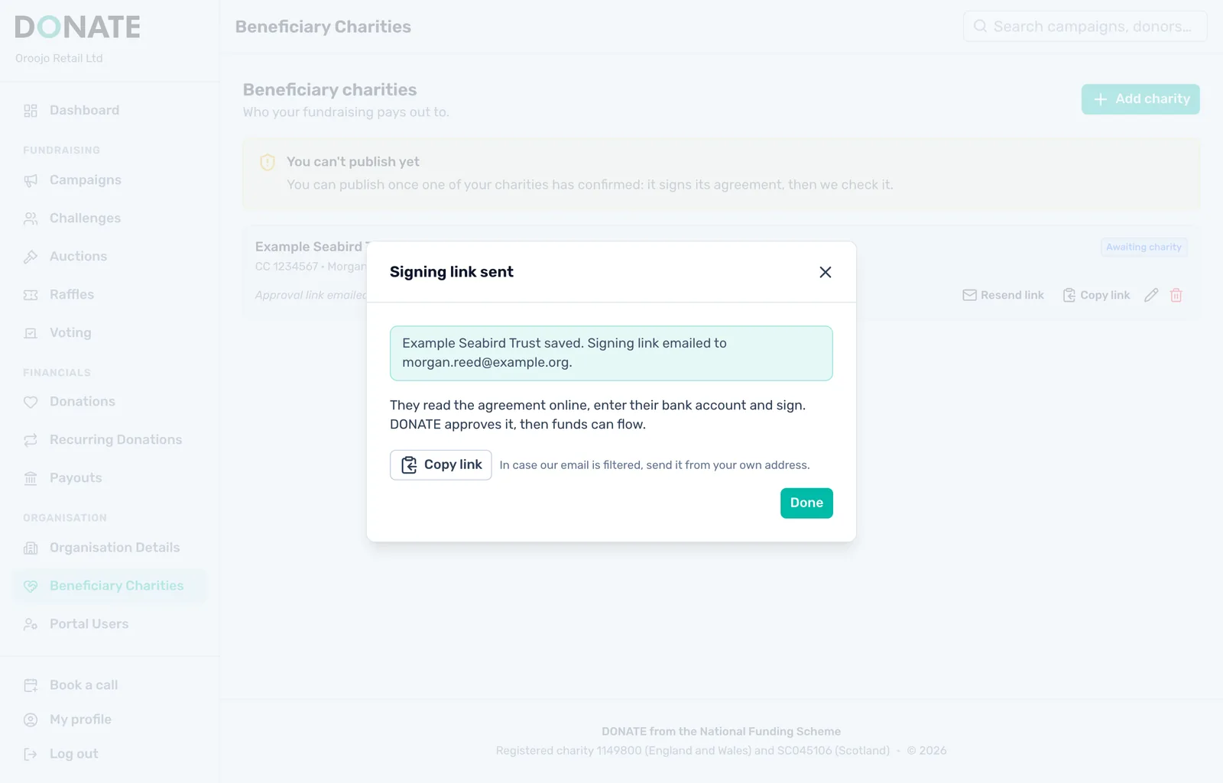Click the Resend link envelope icon
Screen dimensions: 1223x783
point(969,295)
